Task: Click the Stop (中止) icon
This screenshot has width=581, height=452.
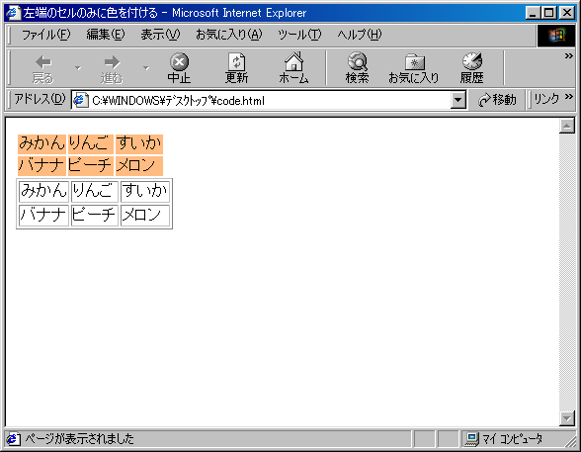Action: pos(180,62)
